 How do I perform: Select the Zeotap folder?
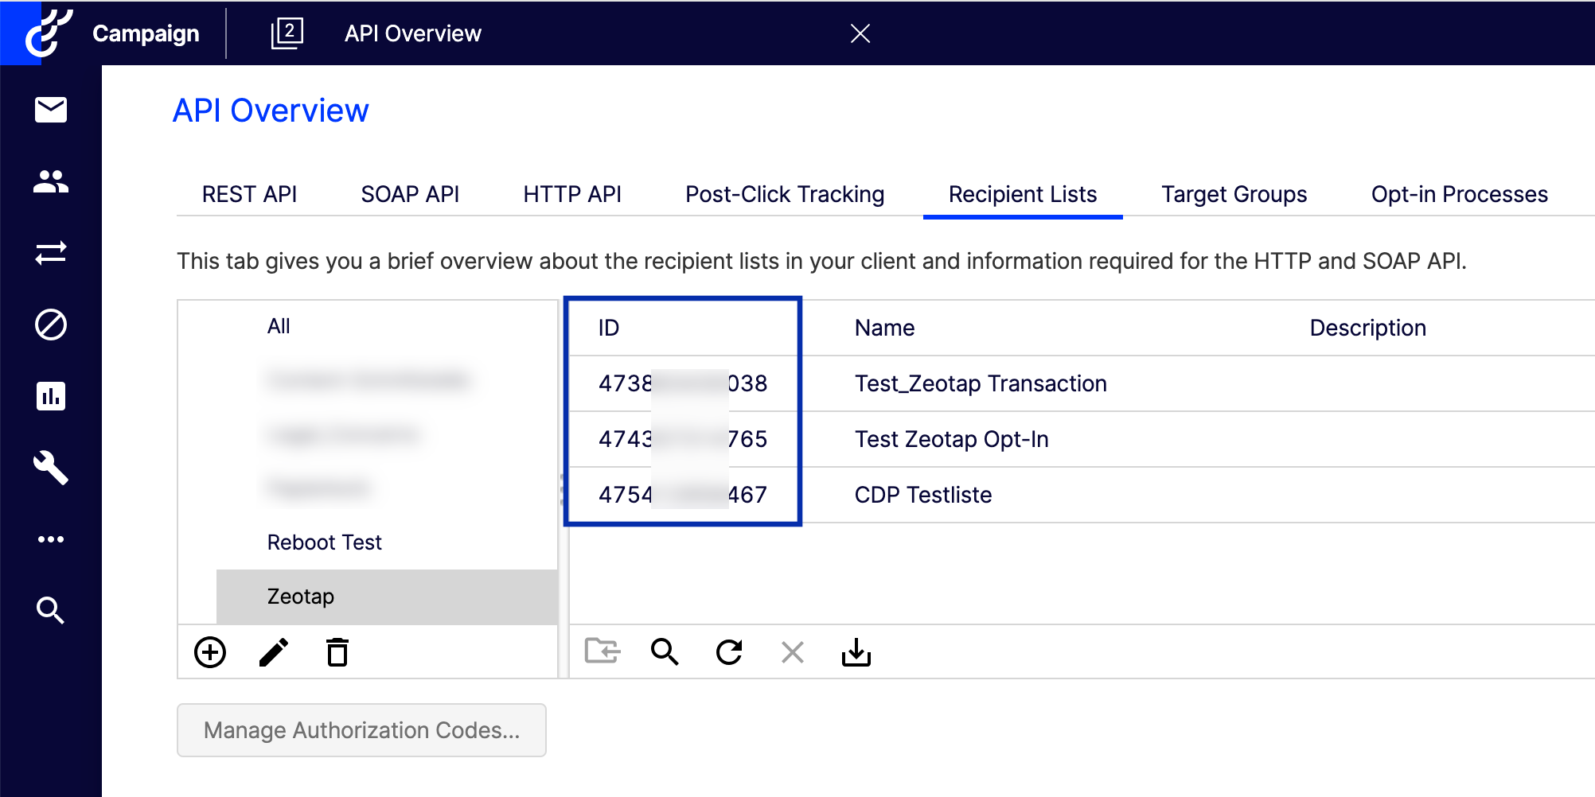click(387, 597)
